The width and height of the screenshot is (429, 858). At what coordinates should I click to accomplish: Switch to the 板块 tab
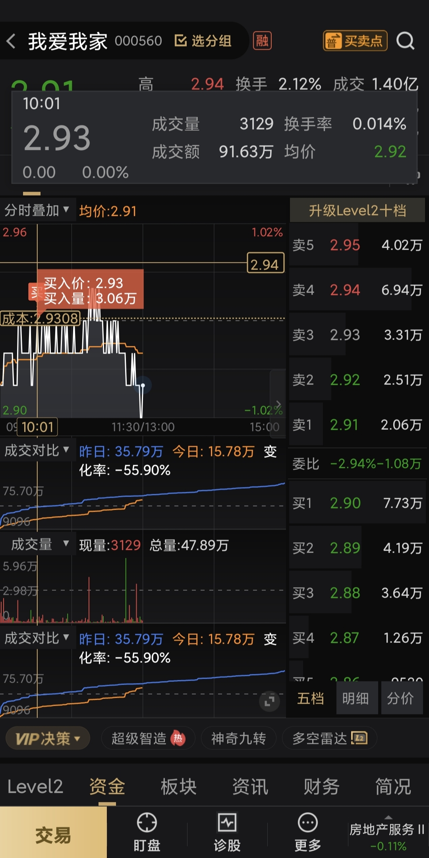[178, 786]
